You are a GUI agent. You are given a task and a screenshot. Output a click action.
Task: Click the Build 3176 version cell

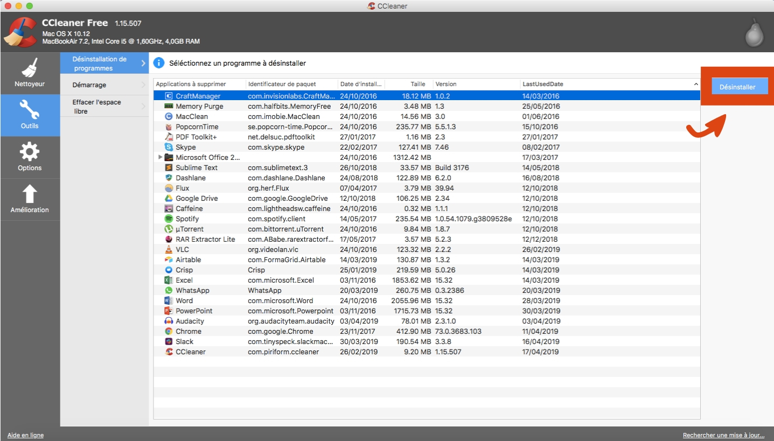452,167
